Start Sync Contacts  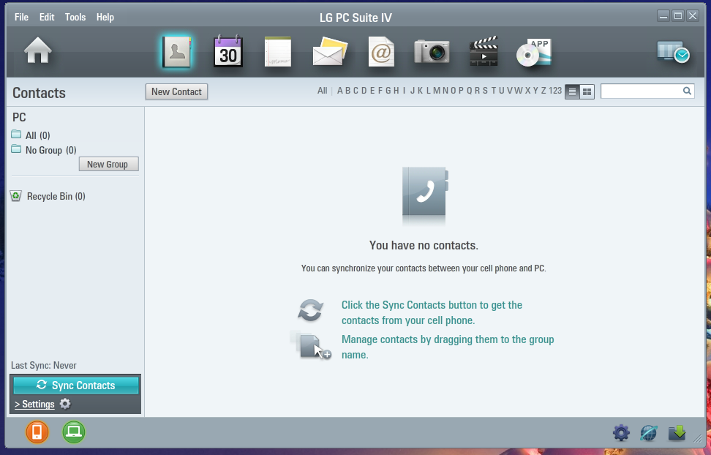click(x=76, y=385)
